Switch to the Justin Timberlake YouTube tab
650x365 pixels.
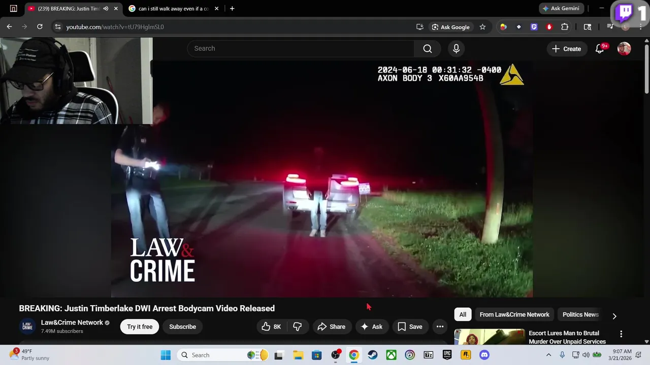[x=68, y=9]
